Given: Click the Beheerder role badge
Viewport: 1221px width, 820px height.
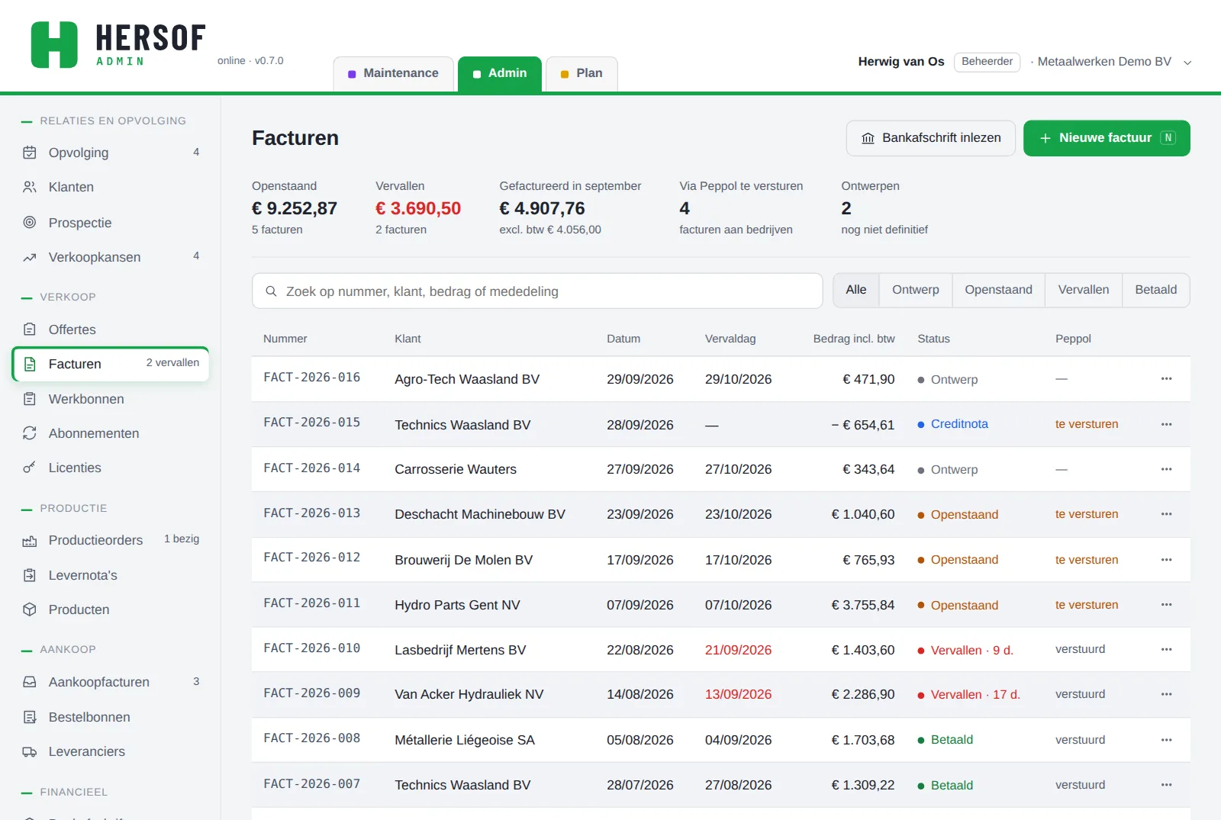Looking at the screenshot, I should pos(987,62).
